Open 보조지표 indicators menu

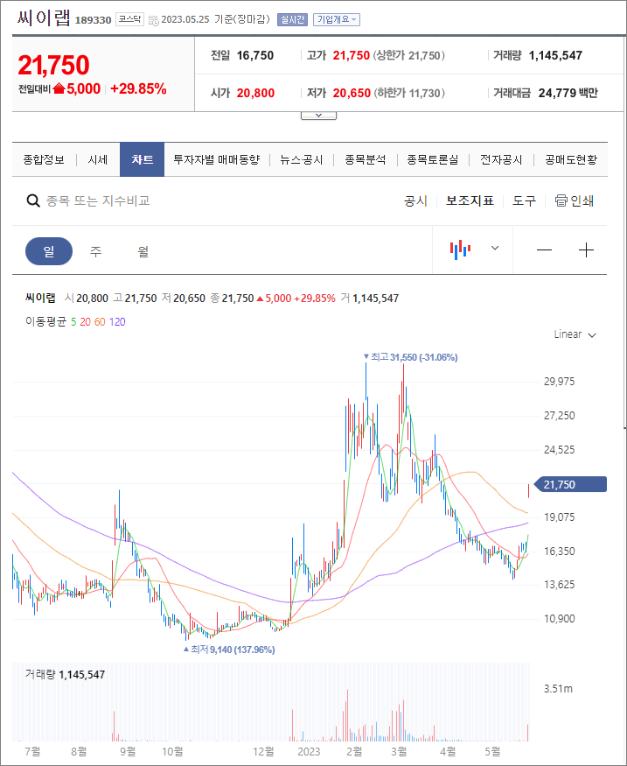(x=470, y=200)
